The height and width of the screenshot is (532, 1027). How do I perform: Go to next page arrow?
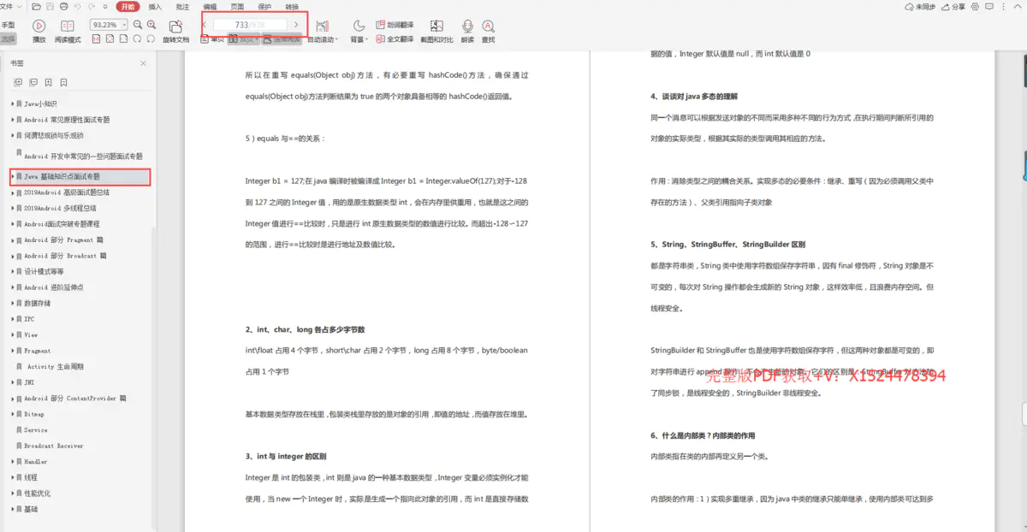pyautogui.click(x=296, y=25)
